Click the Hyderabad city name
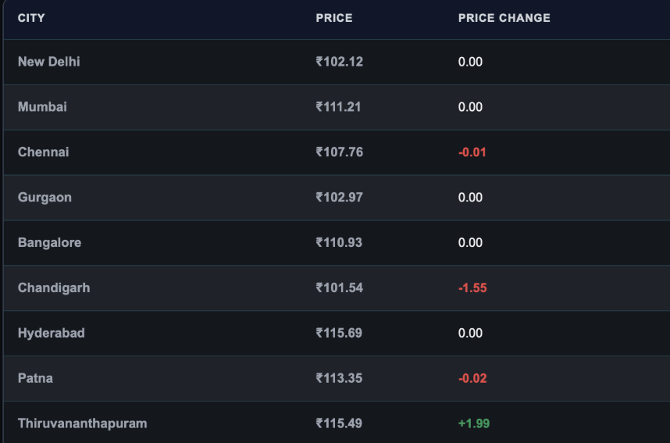The image size is (670, 443). point(52,333)
